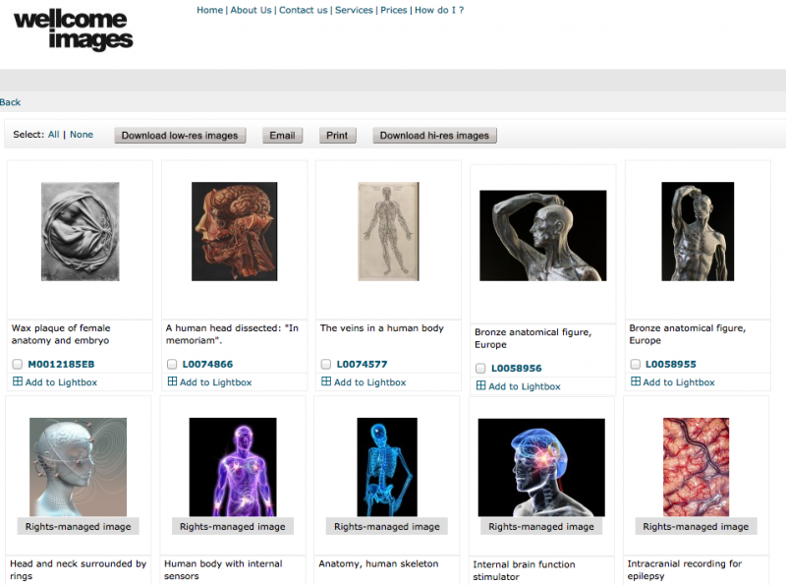
Task: Open the 'How do I ?' help link
Action: 439,10
